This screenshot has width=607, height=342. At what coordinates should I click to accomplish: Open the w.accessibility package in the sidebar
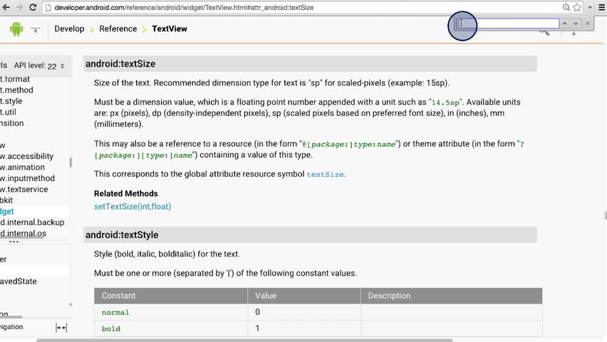pos(26,156)
